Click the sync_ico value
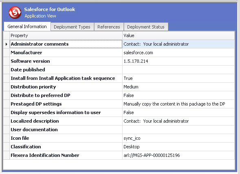240x174 pixels. [178, 138]
